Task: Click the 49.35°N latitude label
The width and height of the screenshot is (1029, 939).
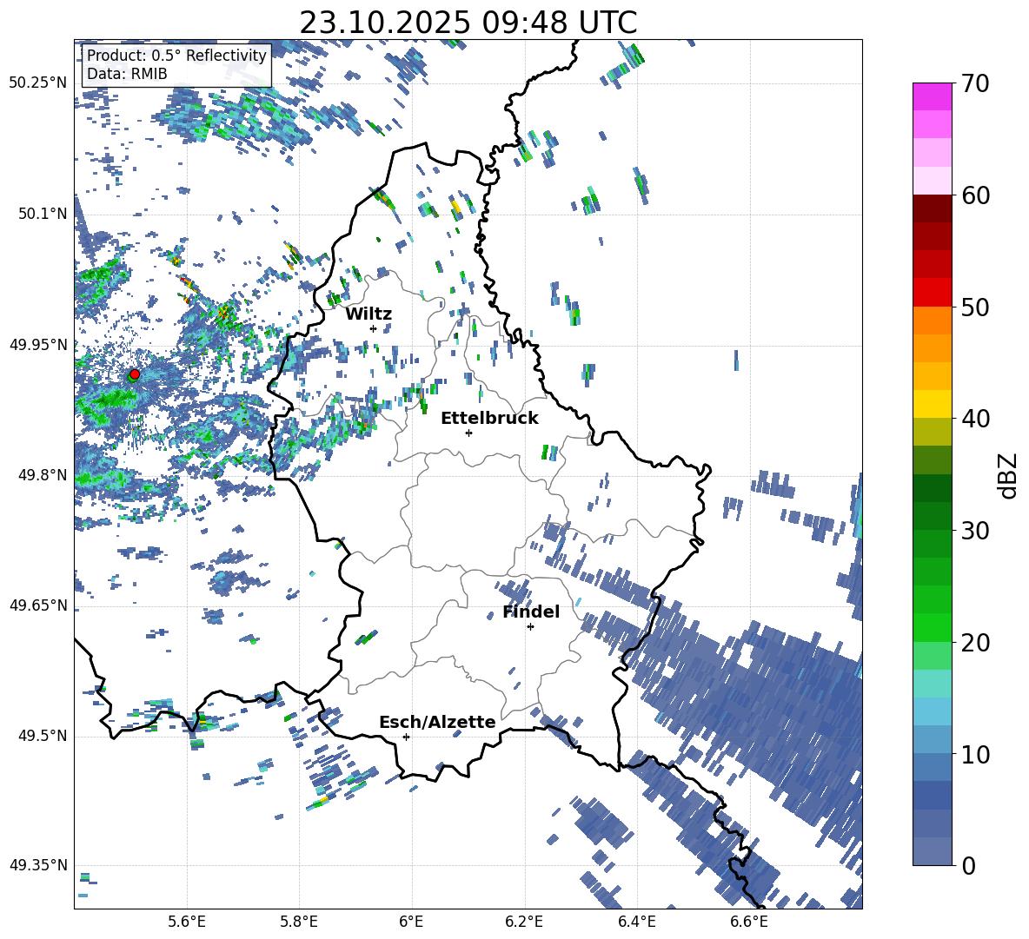Action: 38,865
